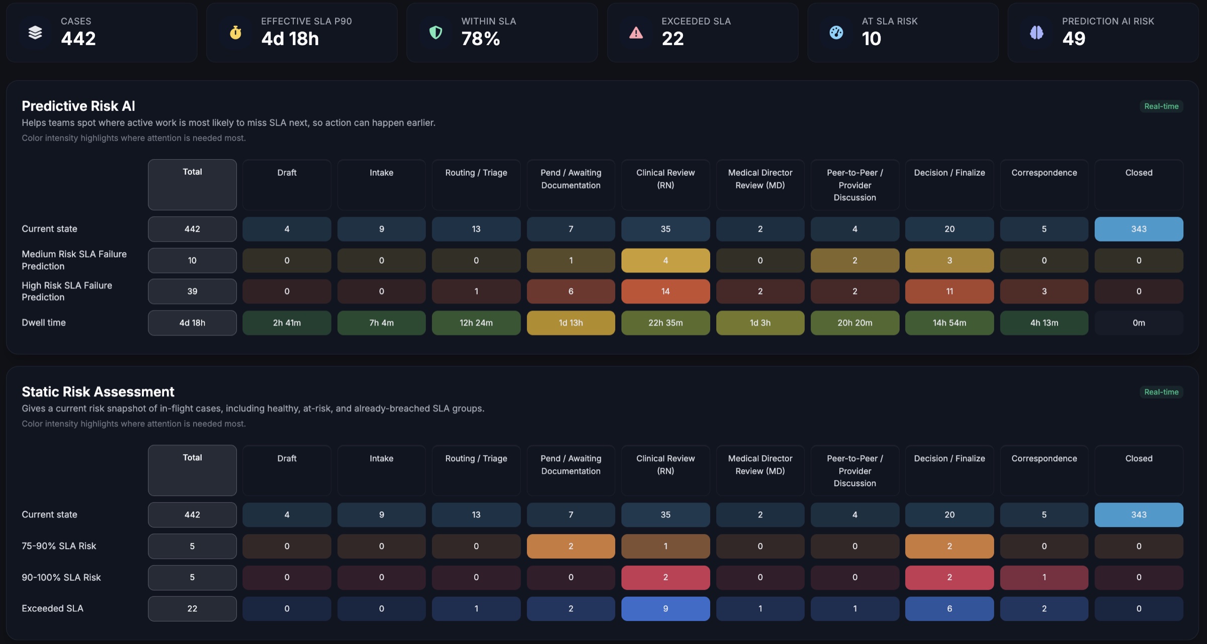Click the Static Risk Assessment section title

[98, 392]
